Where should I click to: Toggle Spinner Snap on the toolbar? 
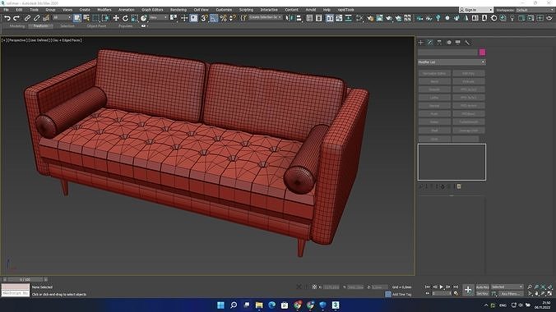233,18
